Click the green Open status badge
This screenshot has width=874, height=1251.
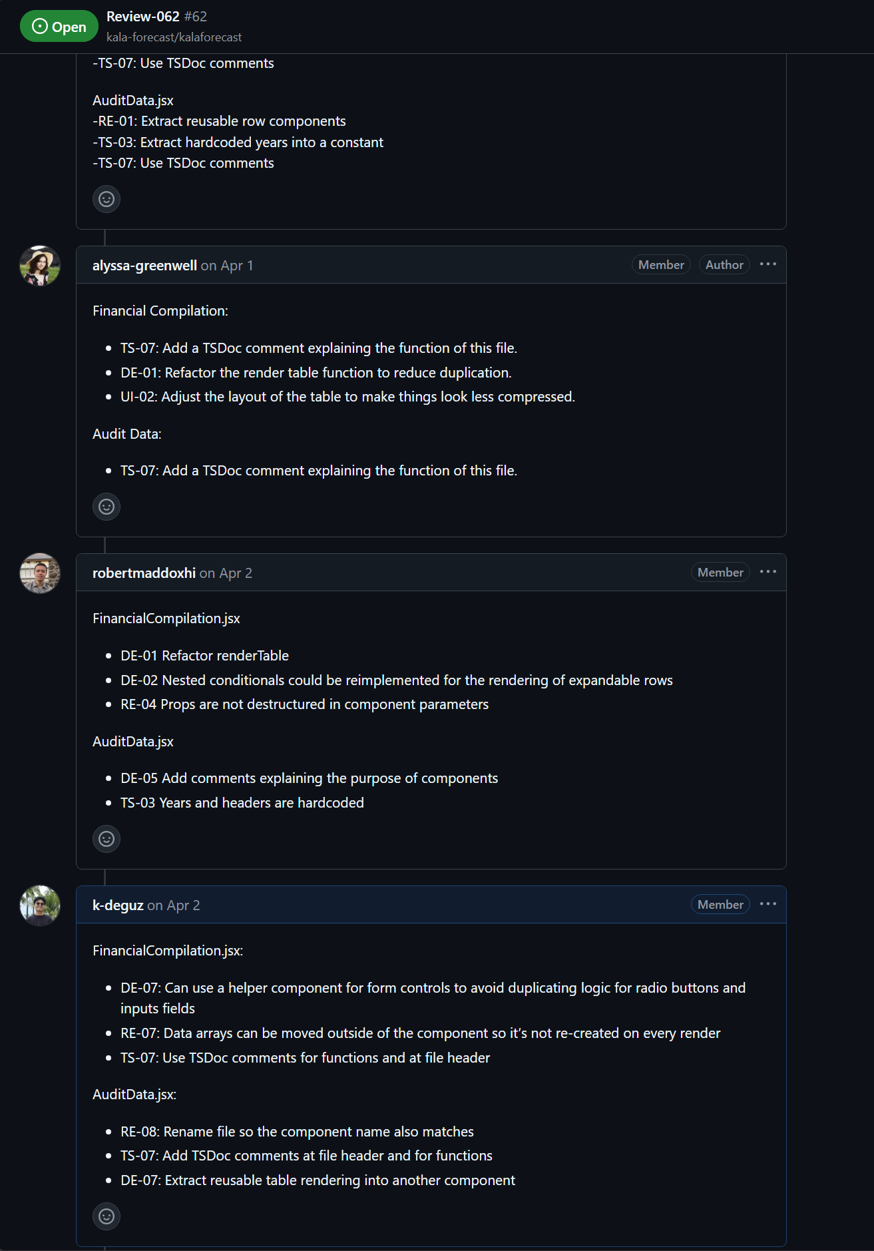point(59,27)
